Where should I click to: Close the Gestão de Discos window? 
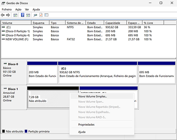(172, 3)
